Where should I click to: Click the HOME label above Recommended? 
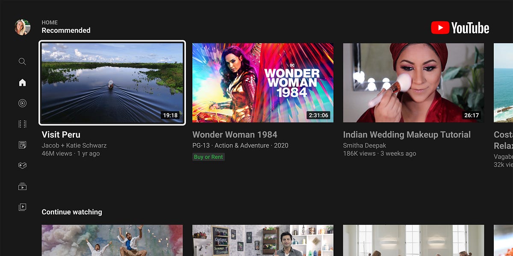click(50, 22)
